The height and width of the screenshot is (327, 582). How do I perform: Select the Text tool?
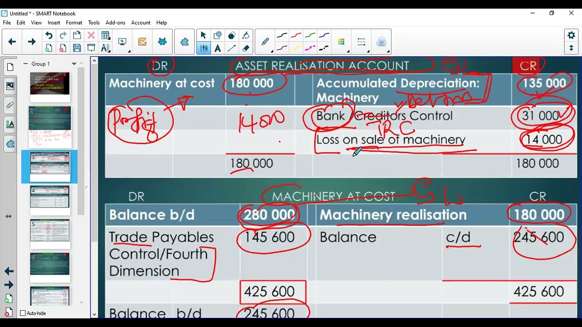tap(217, 48)
